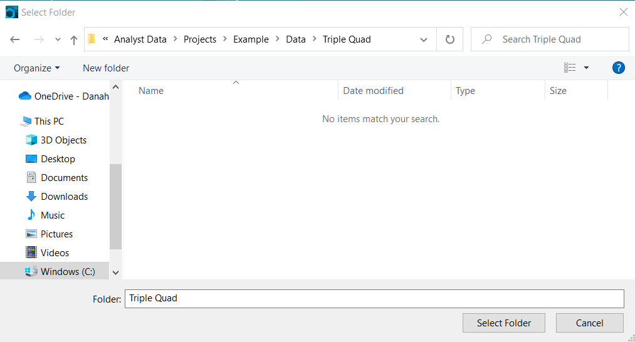635x342 pixels.
Task: Open the address bar history dropdown
Action: pyautogui.click(x=424, y=39)
